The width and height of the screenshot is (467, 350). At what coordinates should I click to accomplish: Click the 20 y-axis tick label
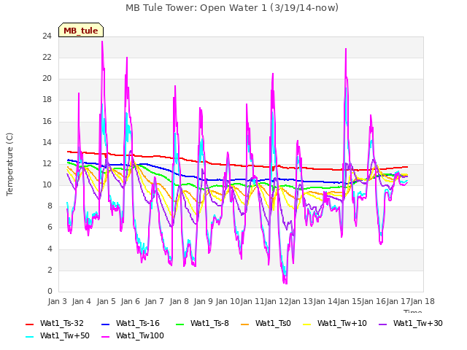click(x=47, y=79)
